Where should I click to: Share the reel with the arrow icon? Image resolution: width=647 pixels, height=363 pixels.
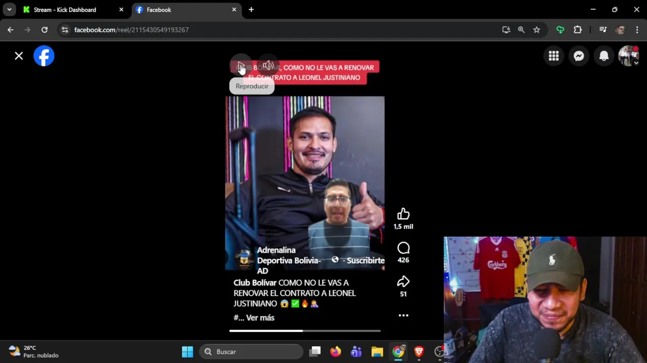pos(403,282)
